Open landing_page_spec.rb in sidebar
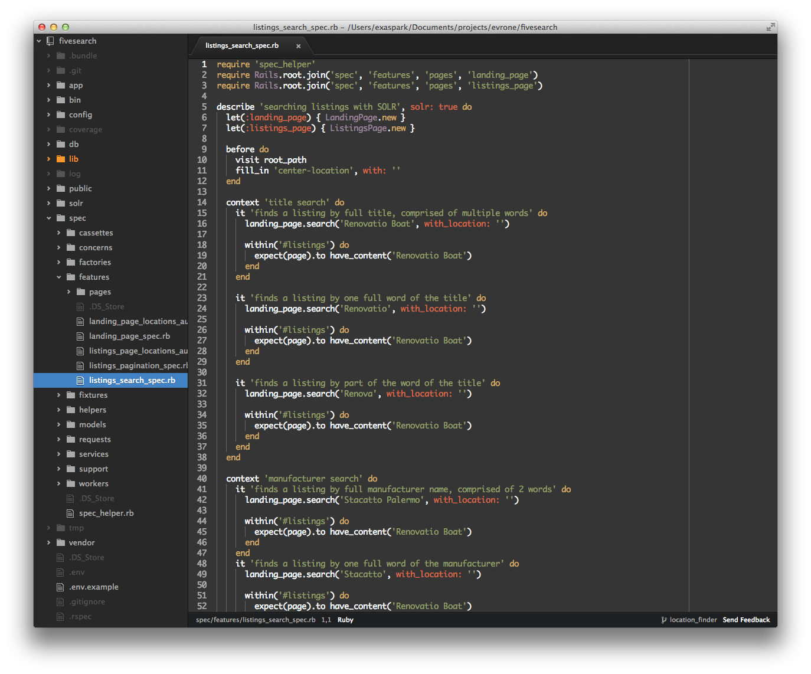The width and height of the screenshot is (811, 674). point(129,336)
